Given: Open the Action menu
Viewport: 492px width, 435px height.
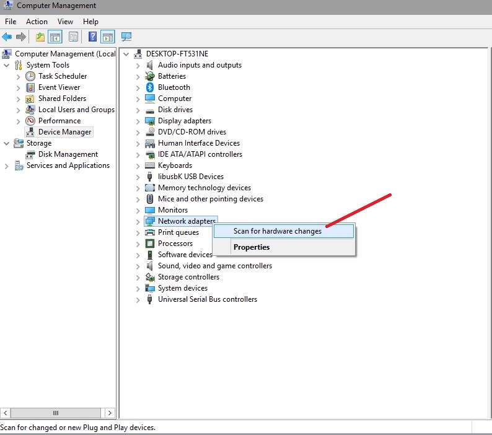Looking at the screenshot, I should (x=37, y=22).
